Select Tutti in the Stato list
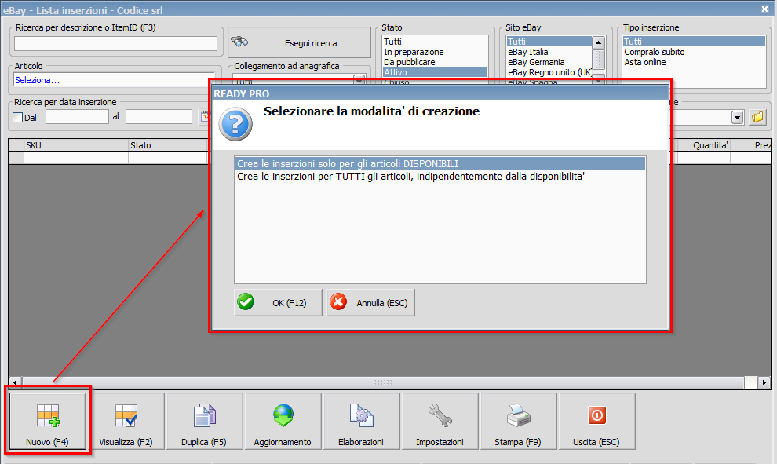777x464 pixels. tap(435, 42)
